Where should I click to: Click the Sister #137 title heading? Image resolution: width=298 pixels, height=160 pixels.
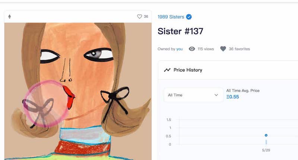[180, 31]
